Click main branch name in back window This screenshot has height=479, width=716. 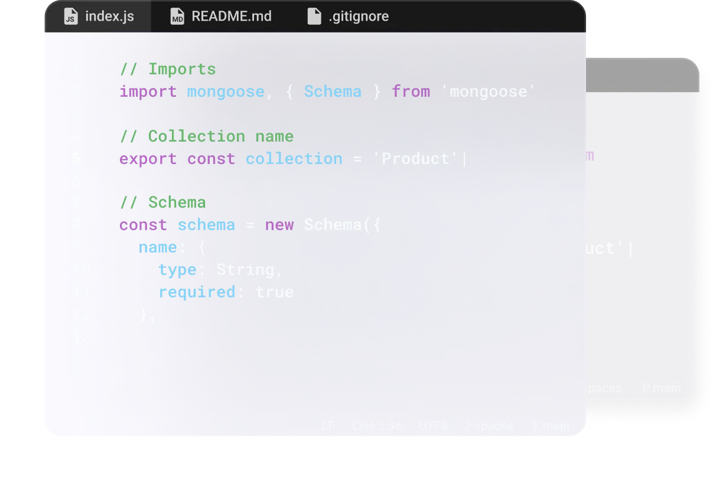(x=667, y=388)
